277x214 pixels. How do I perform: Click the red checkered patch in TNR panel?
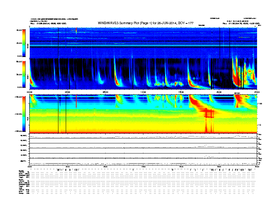tap(209, 113)
